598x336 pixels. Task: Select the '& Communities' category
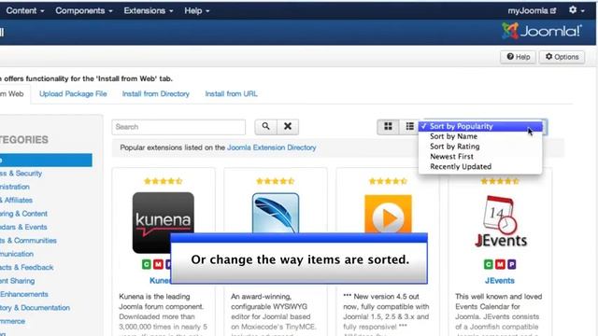pyautogui.click(x=28, y=241)
